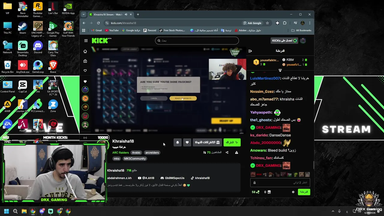Open the All Bookmarks folder

301,30
